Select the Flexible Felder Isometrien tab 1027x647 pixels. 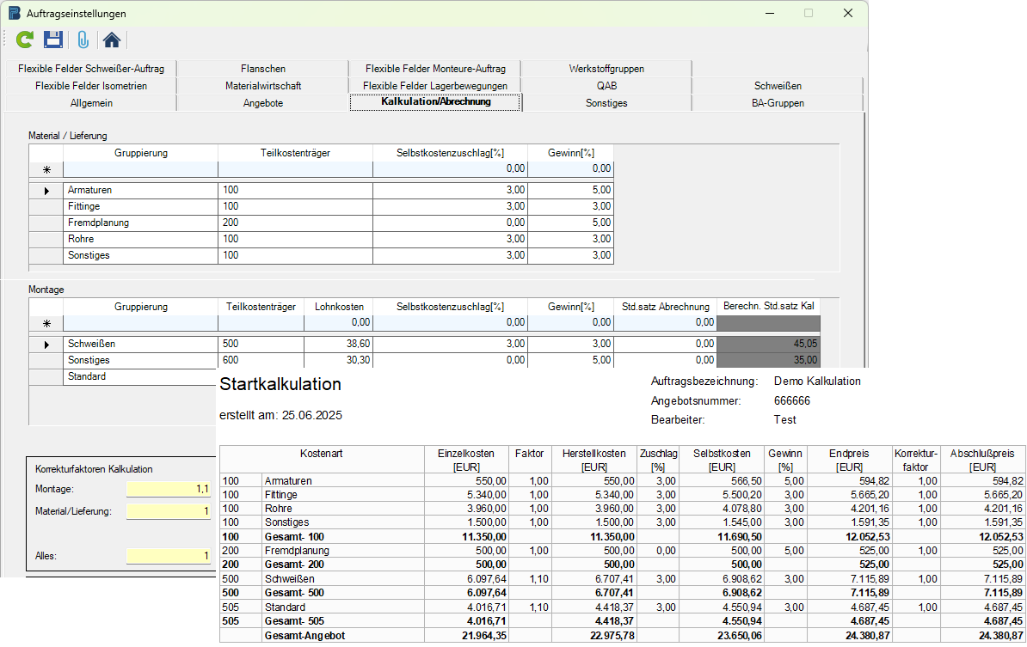tap(91, 86)
